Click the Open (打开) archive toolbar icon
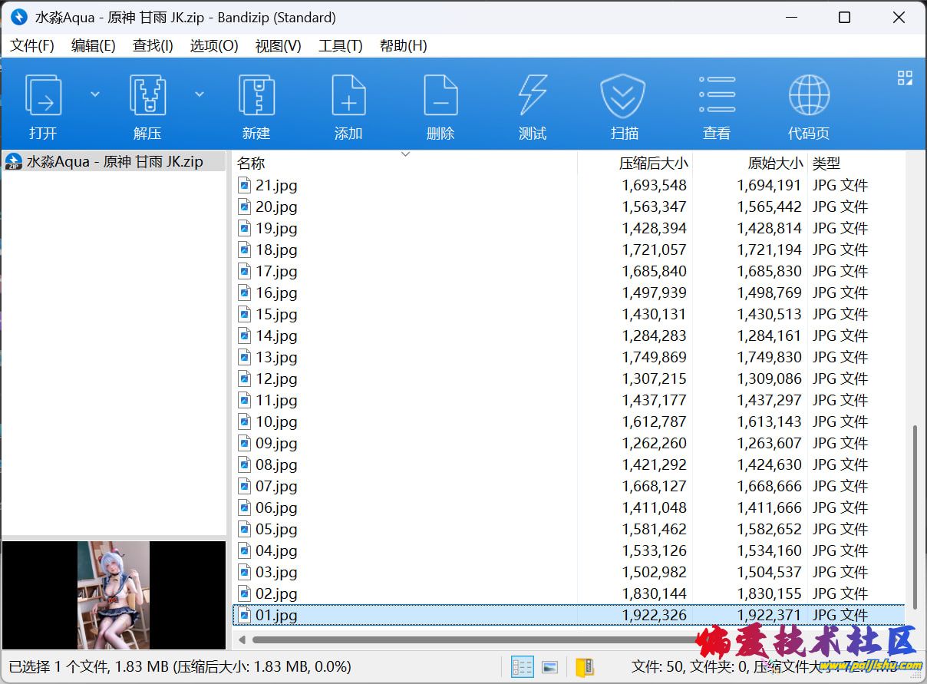 (43, 95)
